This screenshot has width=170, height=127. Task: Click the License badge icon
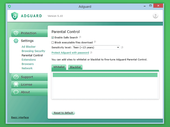click(16, 85)
